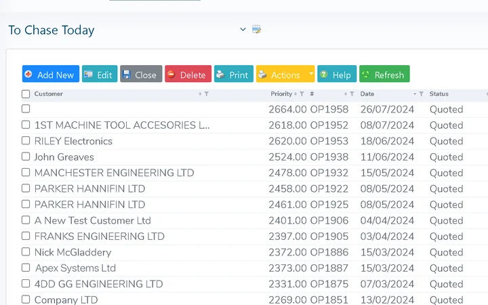This screenshot has height=305, width=488.
Task: Check the Apex Systems Ltd checkbox
Action: [x=26, y=267]
